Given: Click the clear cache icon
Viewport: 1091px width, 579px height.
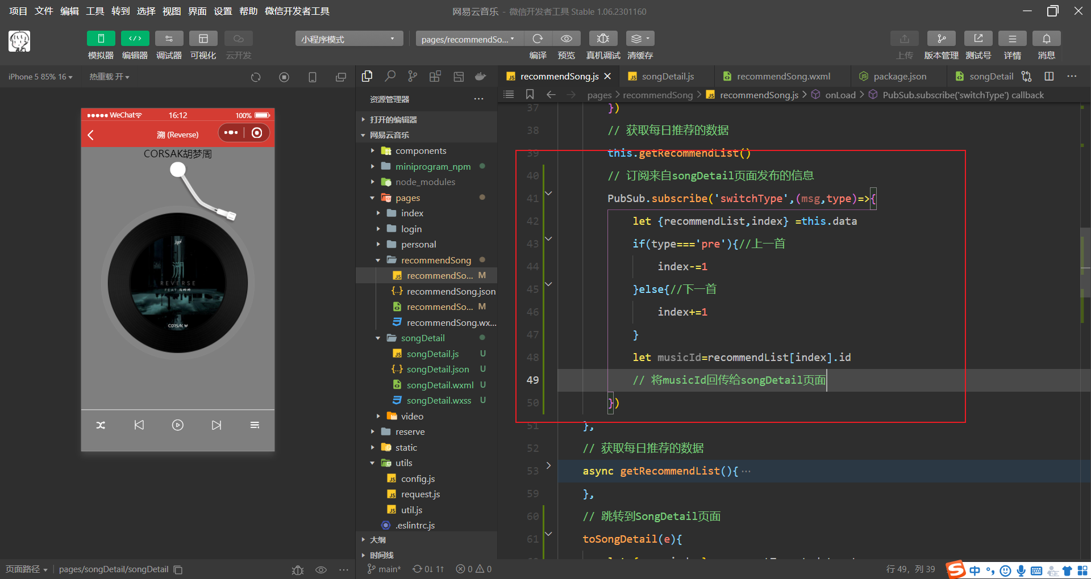Looking at the screenshot, I should pos(640,39).
